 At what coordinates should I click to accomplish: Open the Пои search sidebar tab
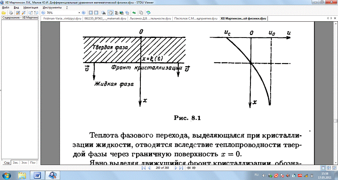pos(33,163)
